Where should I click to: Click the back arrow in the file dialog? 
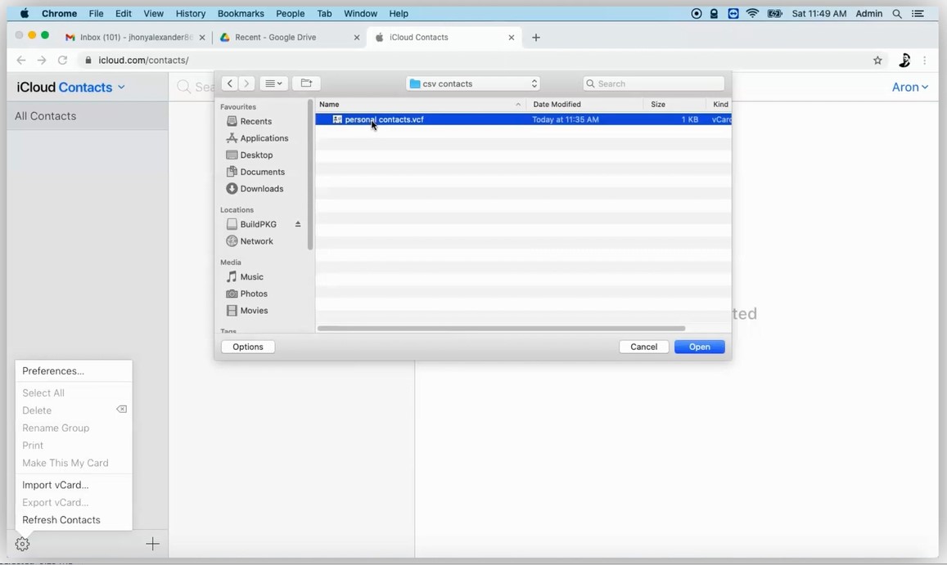pyautogui.click(x=230, y=83)
